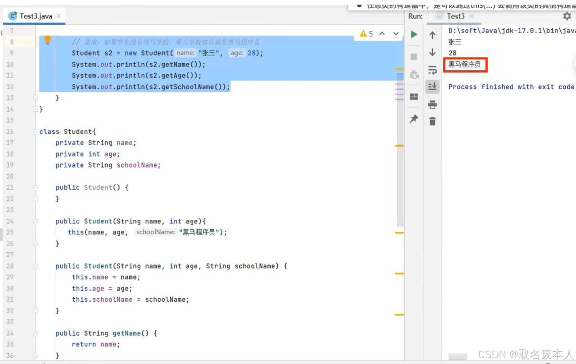Go to next highlighted error arrow
The image size is (576, 364).
click(x=396, y=34)
